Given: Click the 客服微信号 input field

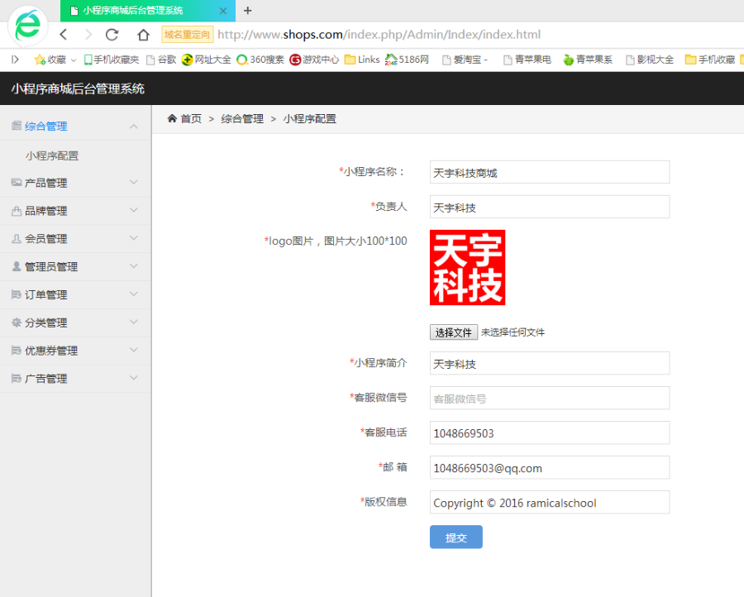Looking at the screenshot, I should pos(549,399).
